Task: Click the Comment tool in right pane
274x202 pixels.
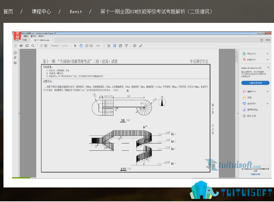Action: coord(247,97)
